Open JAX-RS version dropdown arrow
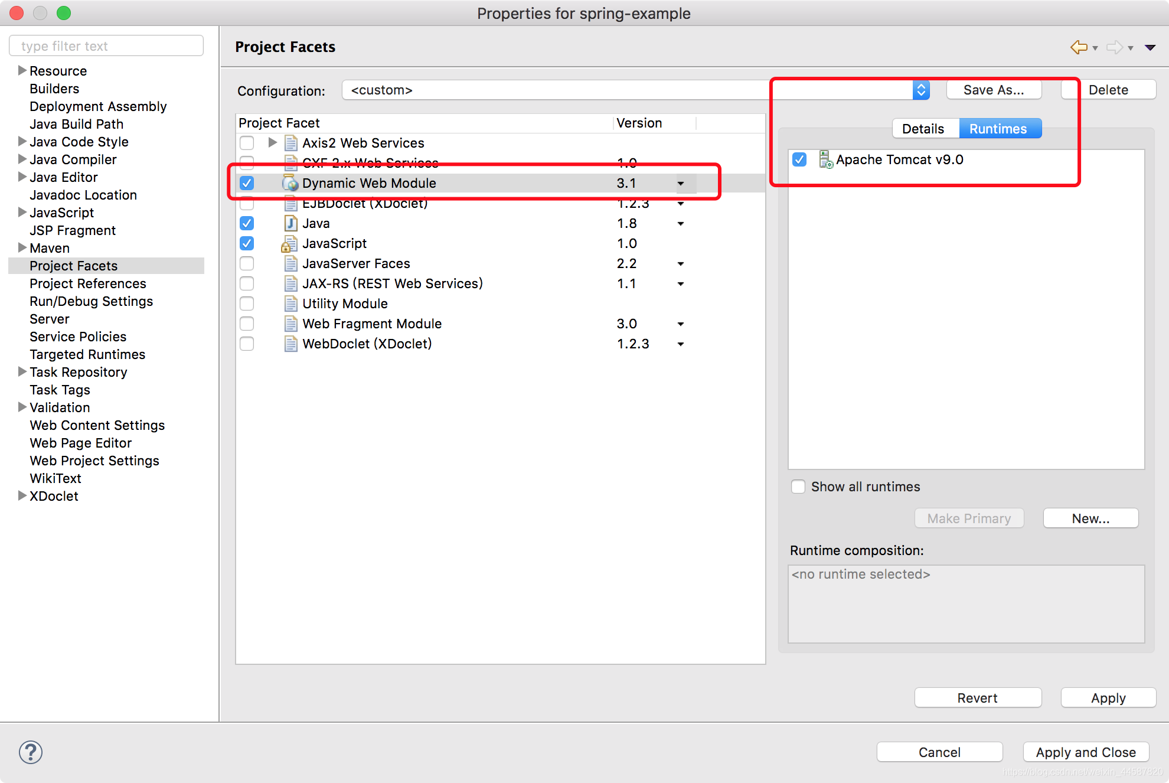 point(681,284)
